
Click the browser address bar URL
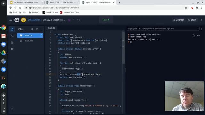pos(54,8)
